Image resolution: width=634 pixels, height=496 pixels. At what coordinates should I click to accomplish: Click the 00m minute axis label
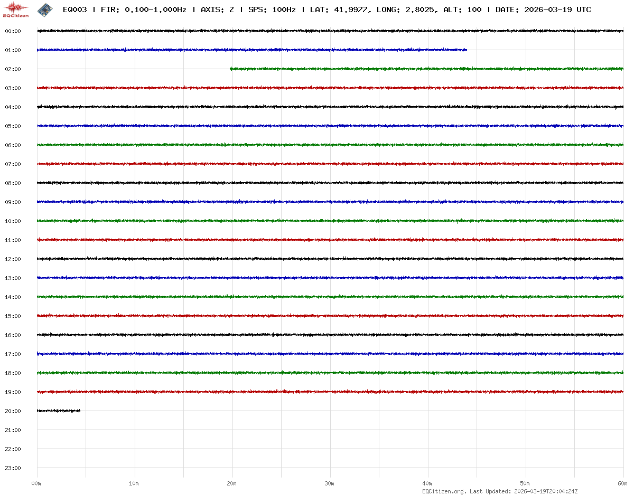point(36,484)
